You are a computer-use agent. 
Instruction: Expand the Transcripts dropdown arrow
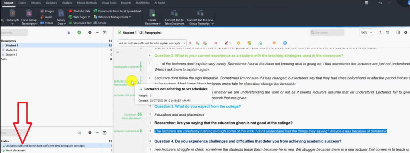click(x=12, y=24)
